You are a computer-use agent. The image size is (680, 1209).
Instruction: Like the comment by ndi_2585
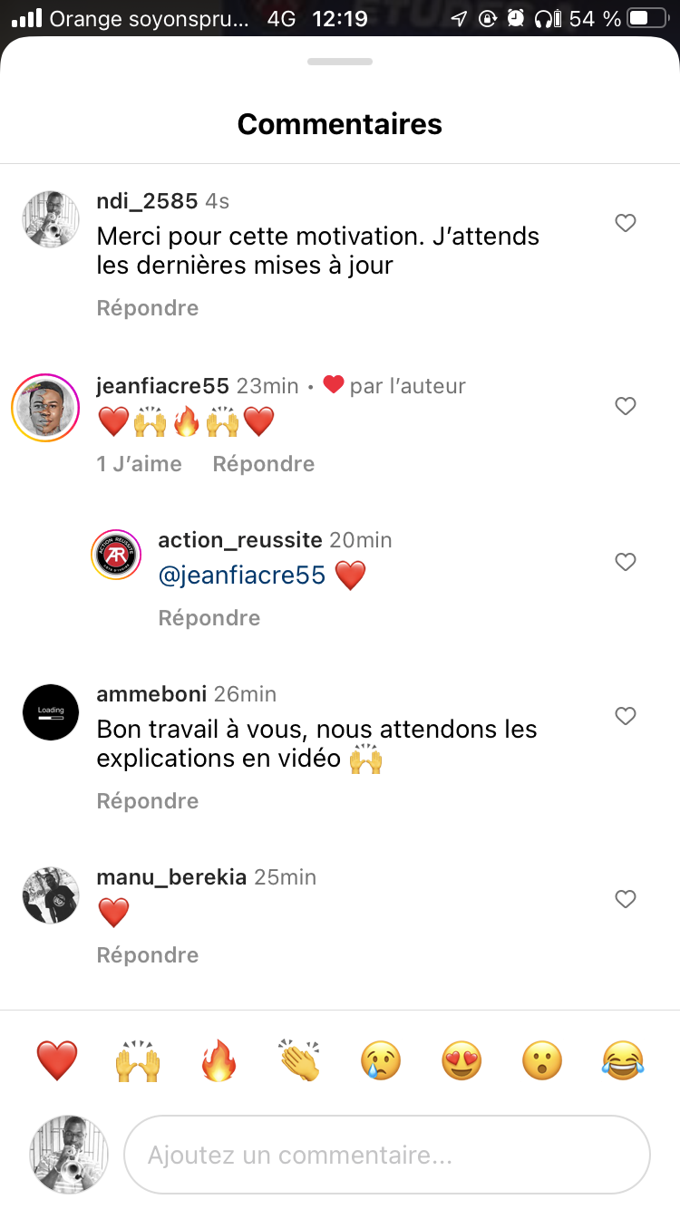(x=626, y=223)
